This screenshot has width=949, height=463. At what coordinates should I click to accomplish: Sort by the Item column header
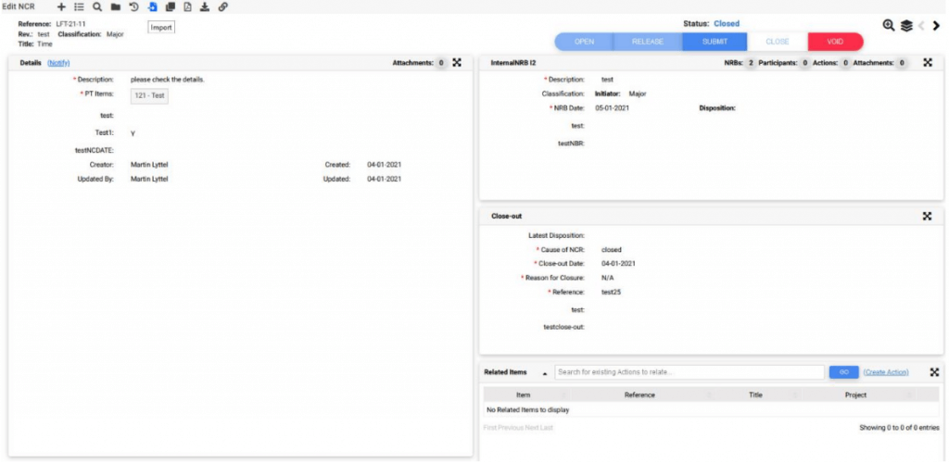point(526,394)
